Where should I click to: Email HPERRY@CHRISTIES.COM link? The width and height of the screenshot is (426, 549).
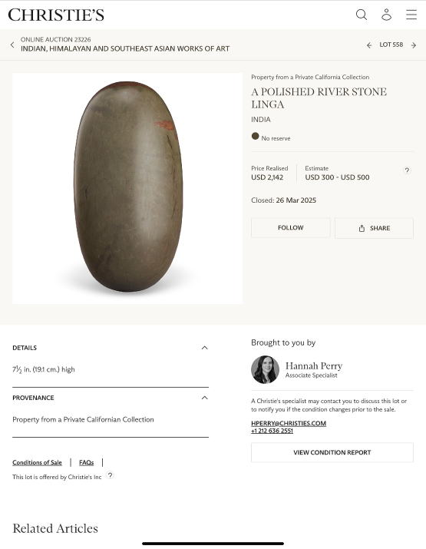[289, 423]
